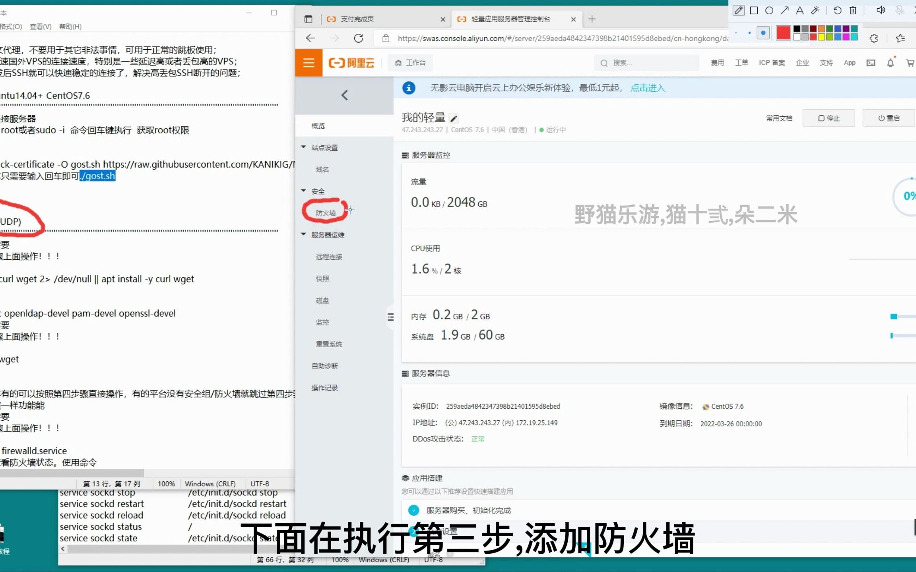View site info via address bar lock
Screen dimensions: 916x572
pyautogui.click(x=385, y=38)
